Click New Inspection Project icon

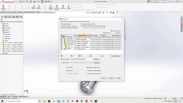pyautogui.click(x=3, y=7)
